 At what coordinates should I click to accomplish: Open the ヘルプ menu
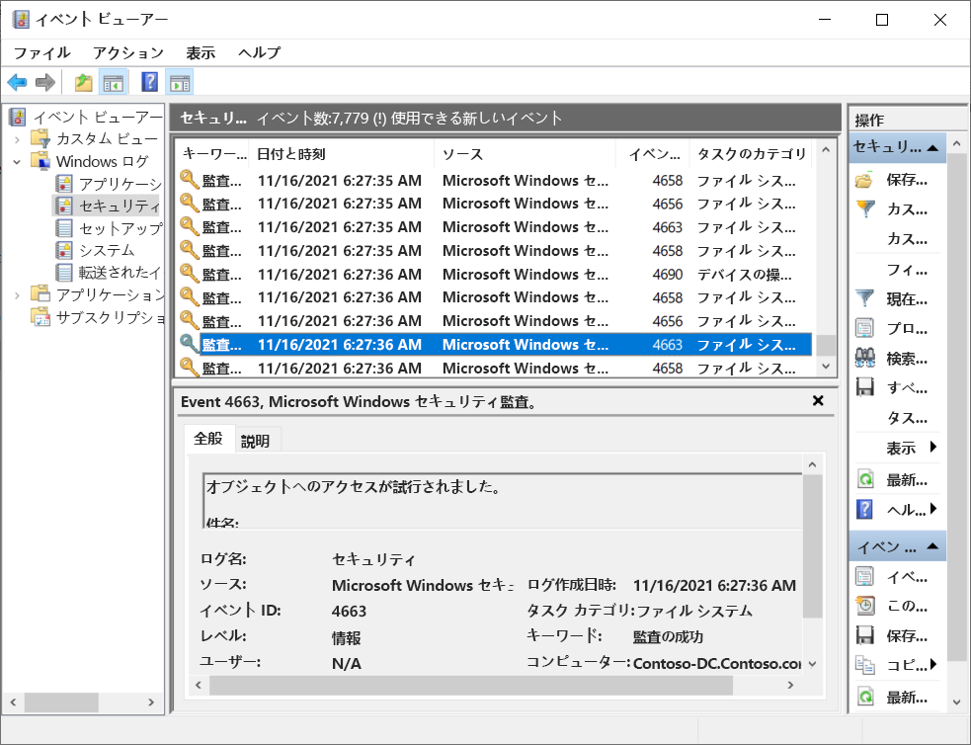[259, 52]
